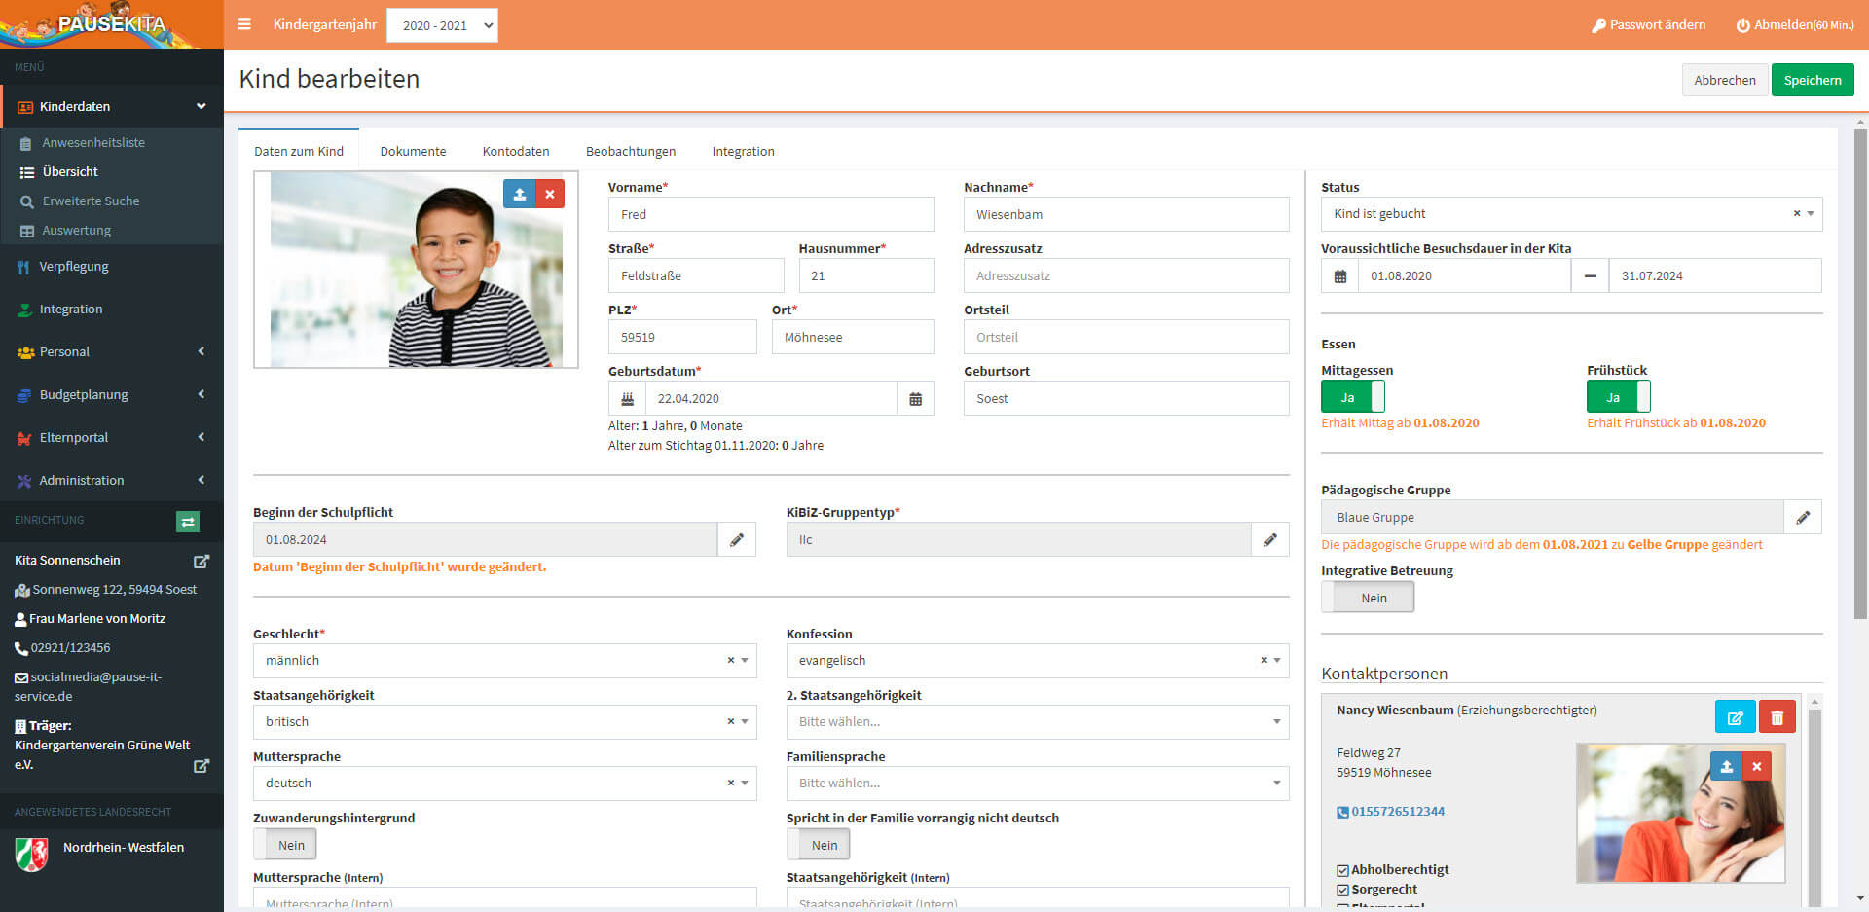
Task: Click the Passwort ändern link
Action: 1648,25
